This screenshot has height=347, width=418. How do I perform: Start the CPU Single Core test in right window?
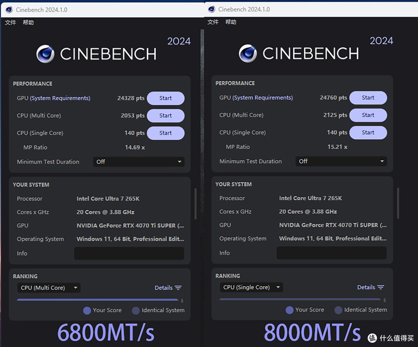tap(368, 132)
